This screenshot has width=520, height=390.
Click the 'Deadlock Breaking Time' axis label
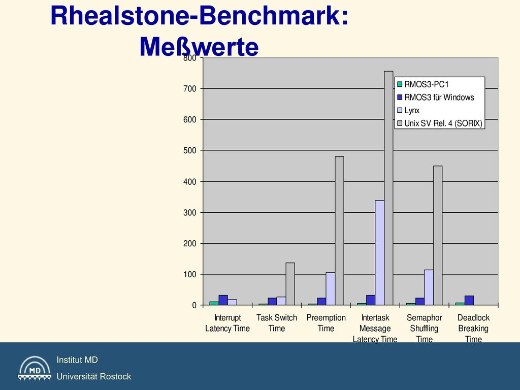[x=473, y=329]
